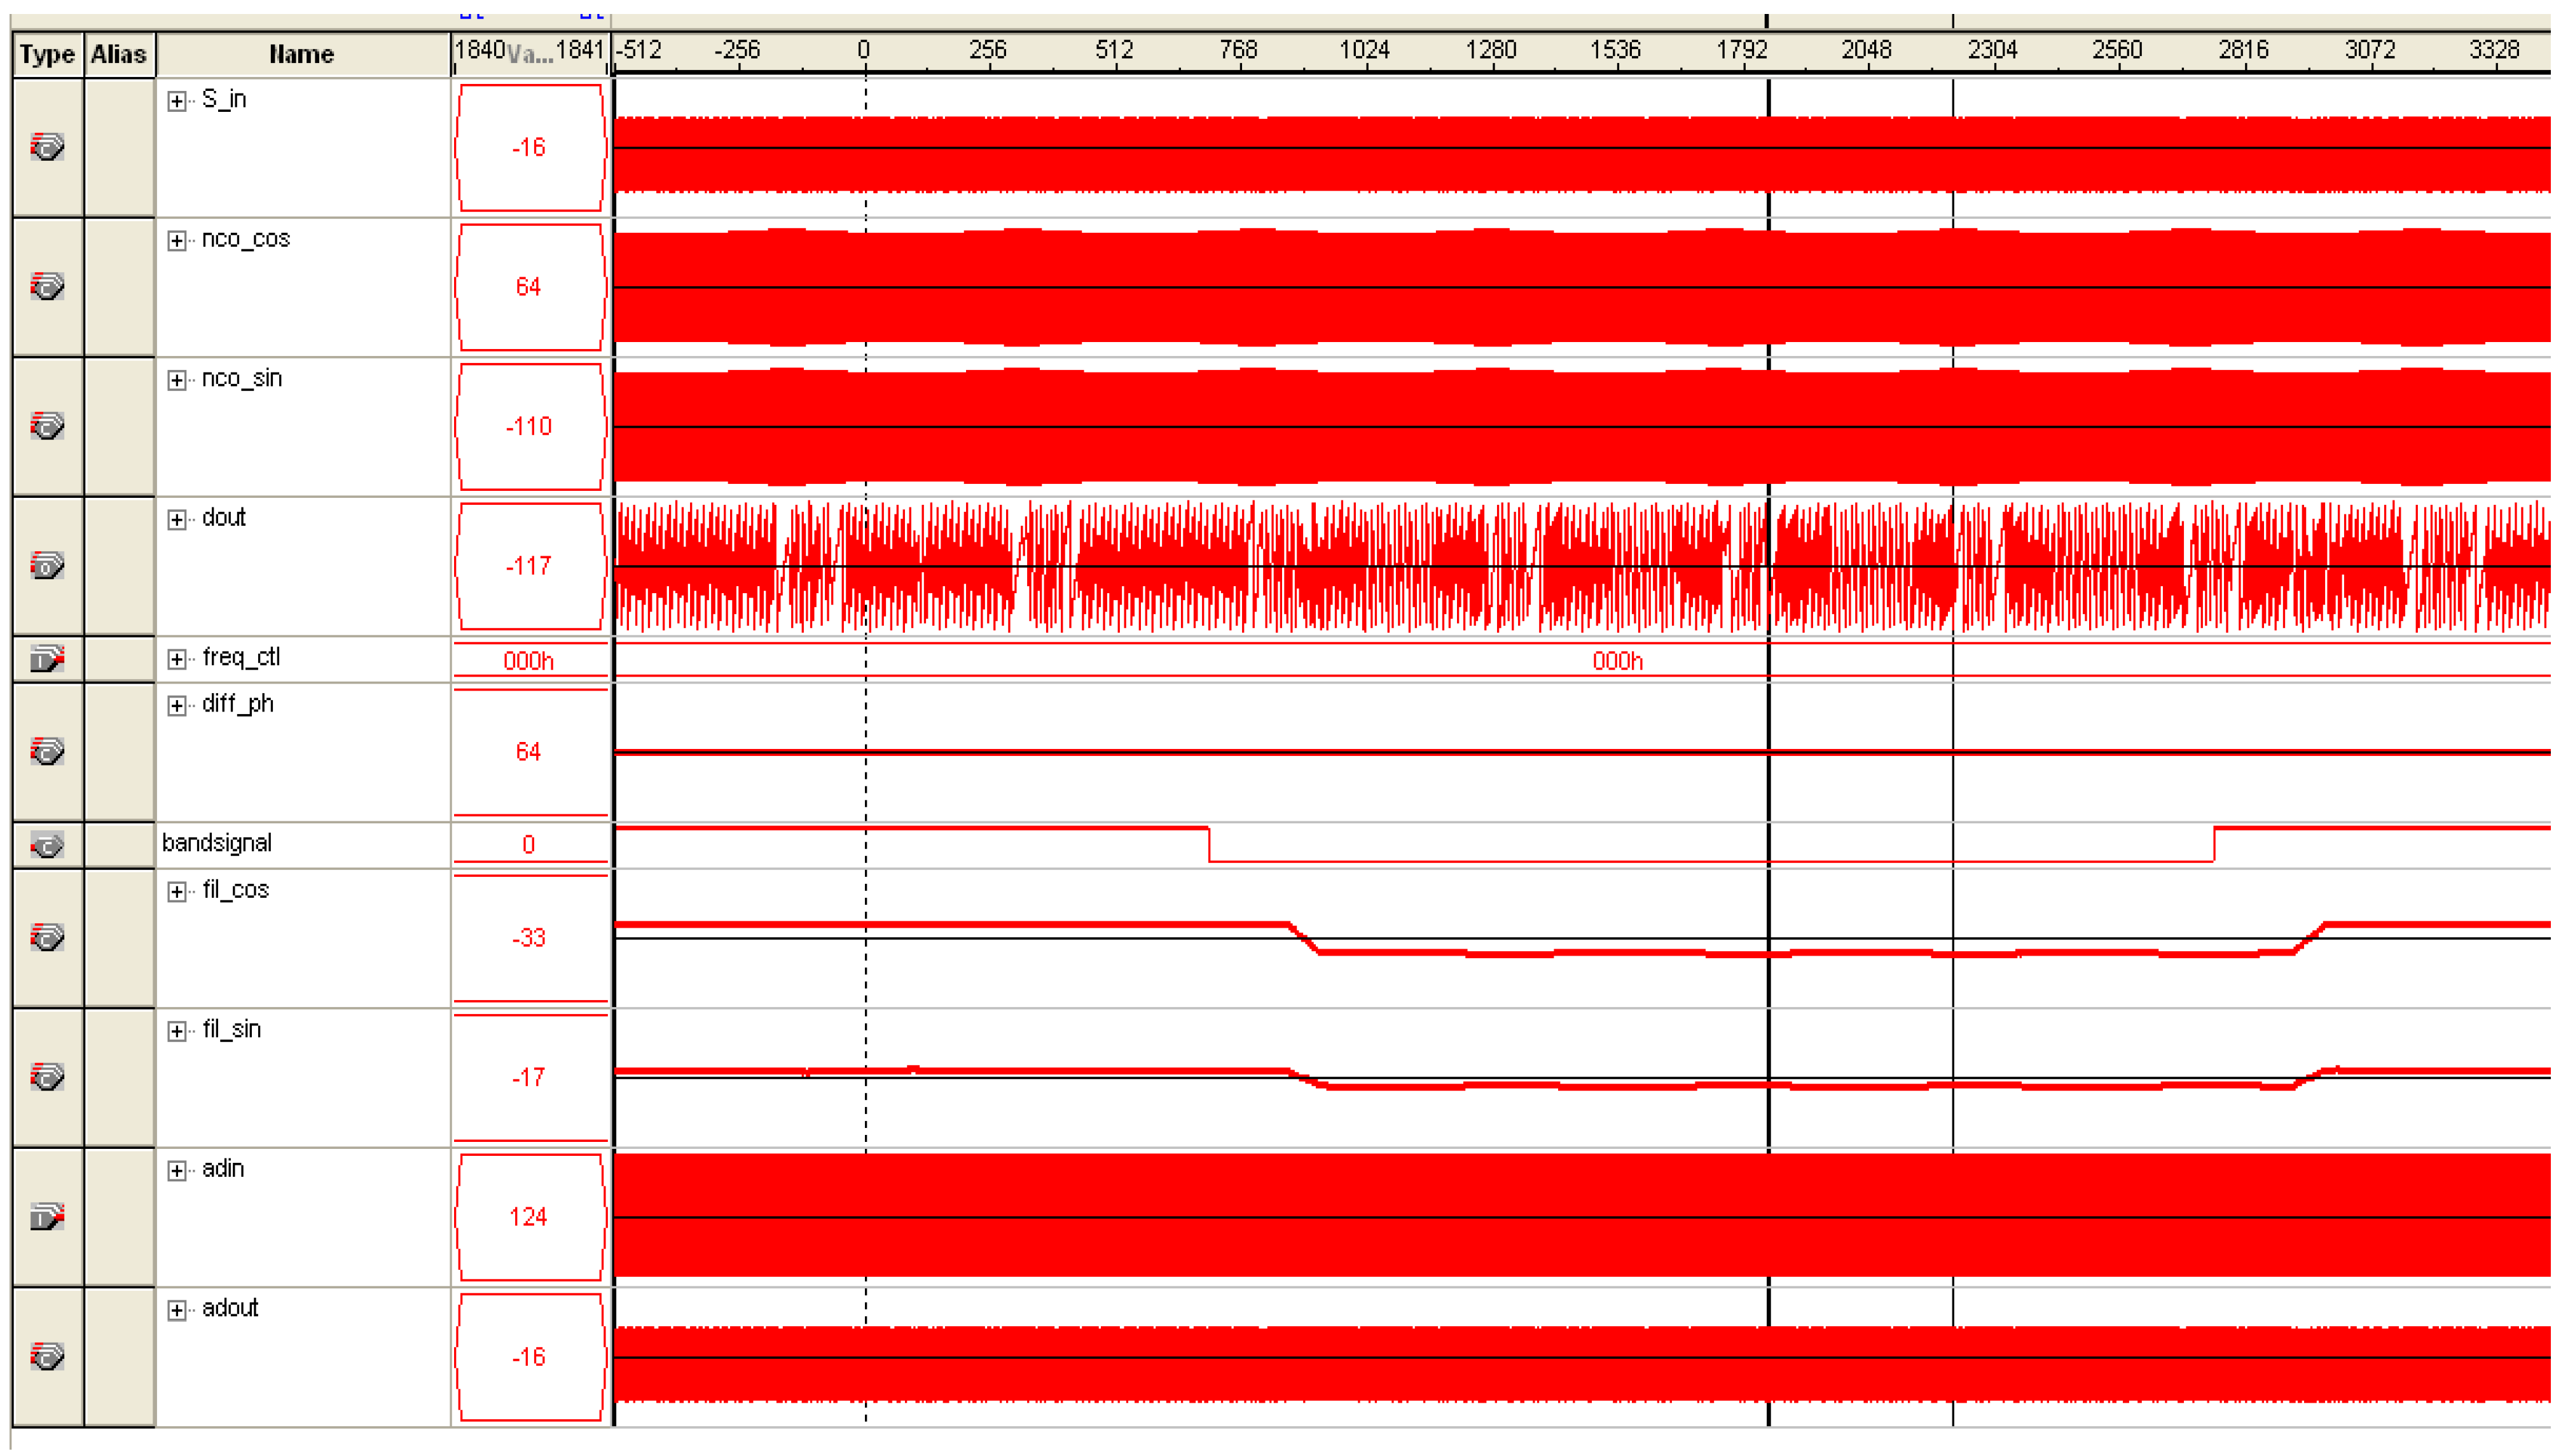This screenshot has width=2568, height=1456.
Task: Click the adin signal type icon
Action: pos(47,1217)
